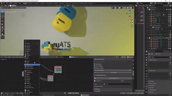Open the Particle System submenu
Viewport: 172px width, 96px height.
click(x=32, y=68)
